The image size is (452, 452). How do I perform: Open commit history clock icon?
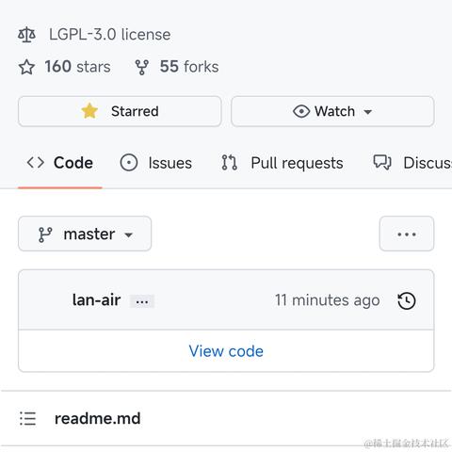(x=407, y=300)
